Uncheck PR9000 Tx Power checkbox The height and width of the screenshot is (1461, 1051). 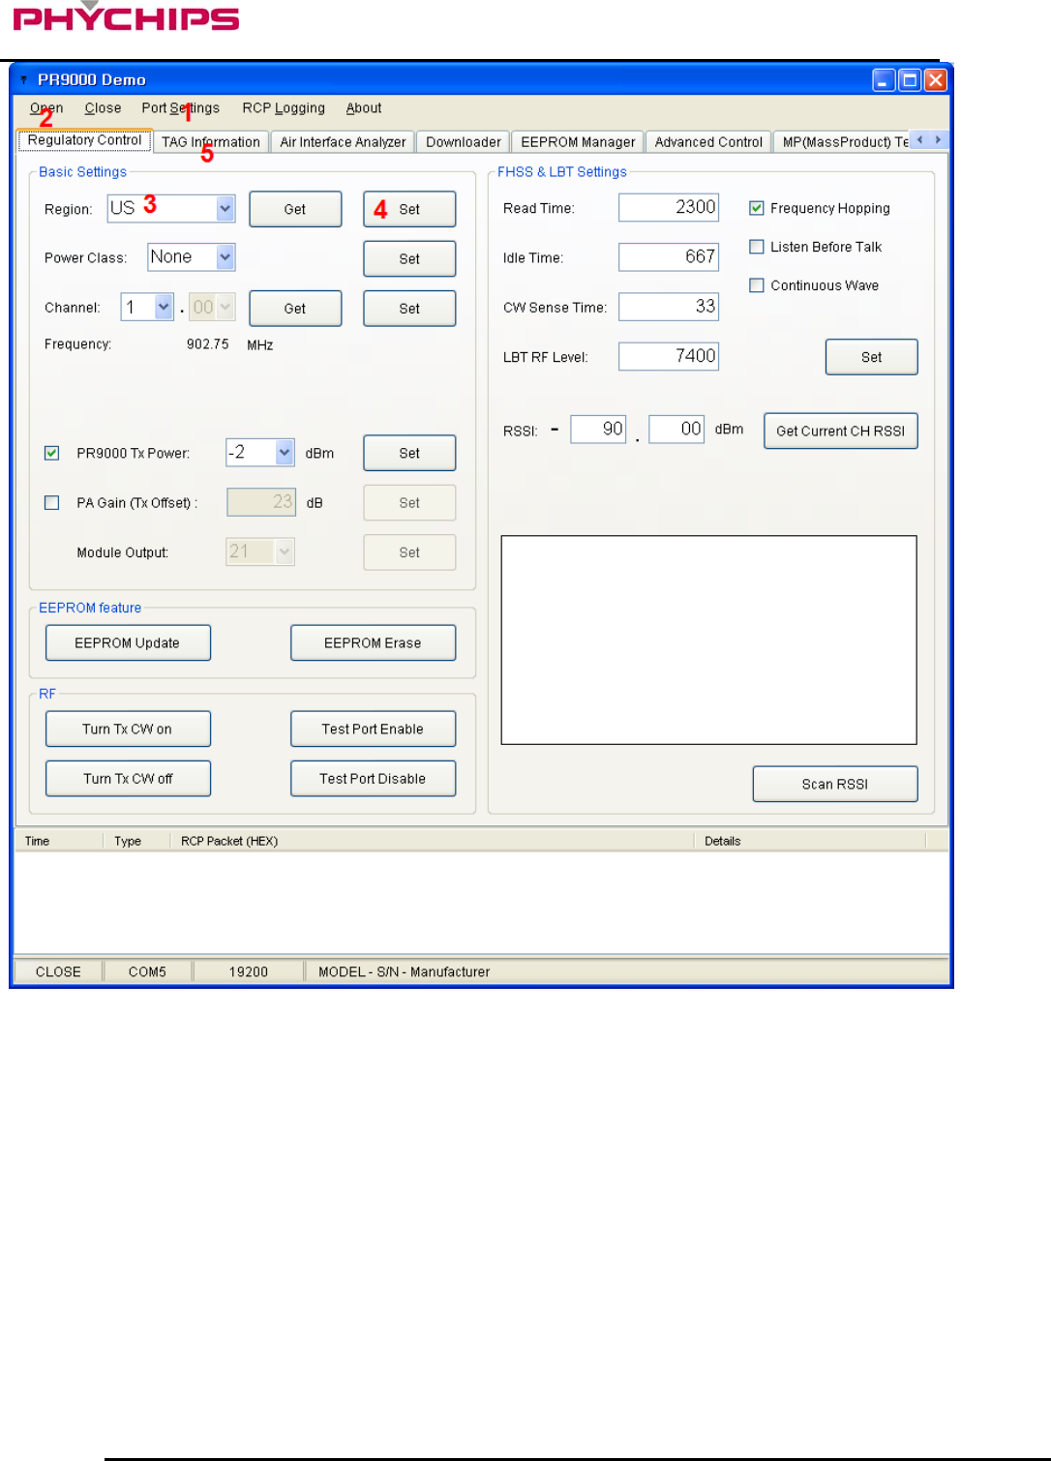[x=52, y=453]
